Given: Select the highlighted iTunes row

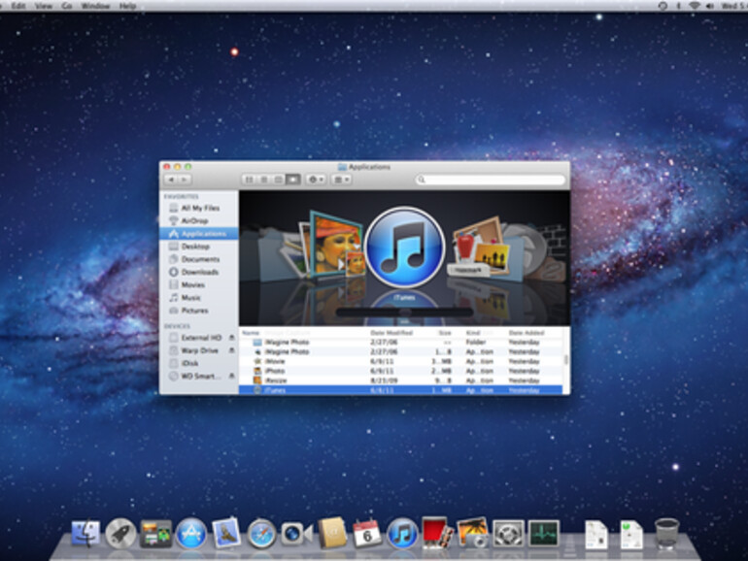Looking at the screenshot, I should point(401,390).
